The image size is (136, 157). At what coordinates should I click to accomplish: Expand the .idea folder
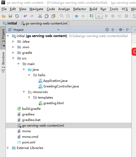[13, 42]
